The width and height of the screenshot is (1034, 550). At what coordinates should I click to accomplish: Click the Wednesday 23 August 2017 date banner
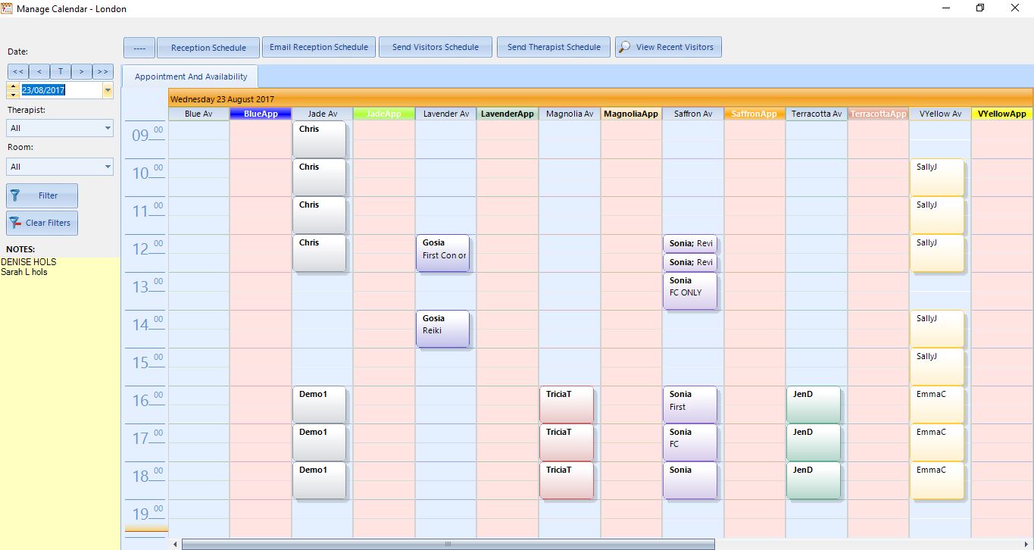[x=601, y=98]
